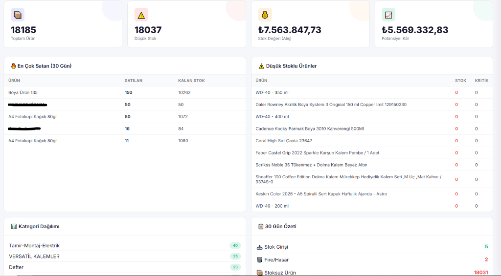Click the SATILAN column header

tap(134, 81)
